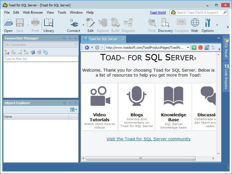The height and width of the screenshot is (174, 232).
Task: Click the green Go navigate icon
Action: pyautogui.click(x=194, y=48)
